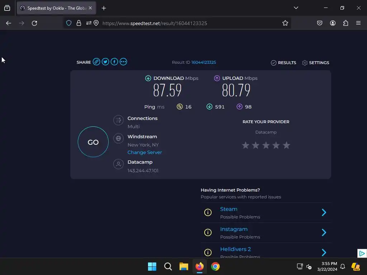Click muted volume tray icon
This screenshot has width=367, height=275.
click(309, 266)
